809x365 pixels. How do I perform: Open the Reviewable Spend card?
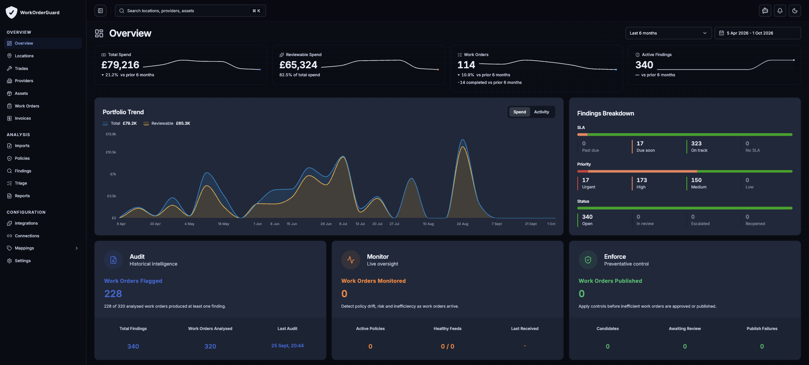coord(359,65)
